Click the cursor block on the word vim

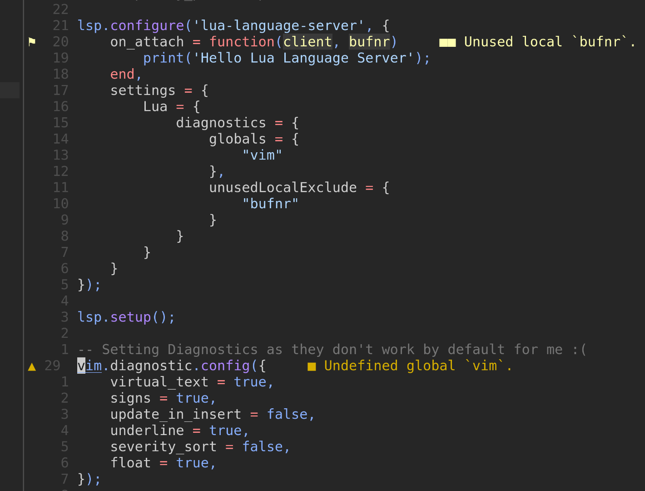(80, 366)
